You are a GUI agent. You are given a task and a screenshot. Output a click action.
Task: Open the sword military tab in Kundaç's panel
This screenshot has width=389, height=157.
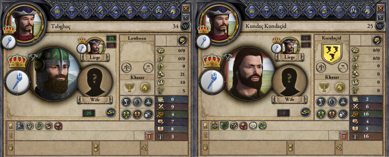[295, 11]
